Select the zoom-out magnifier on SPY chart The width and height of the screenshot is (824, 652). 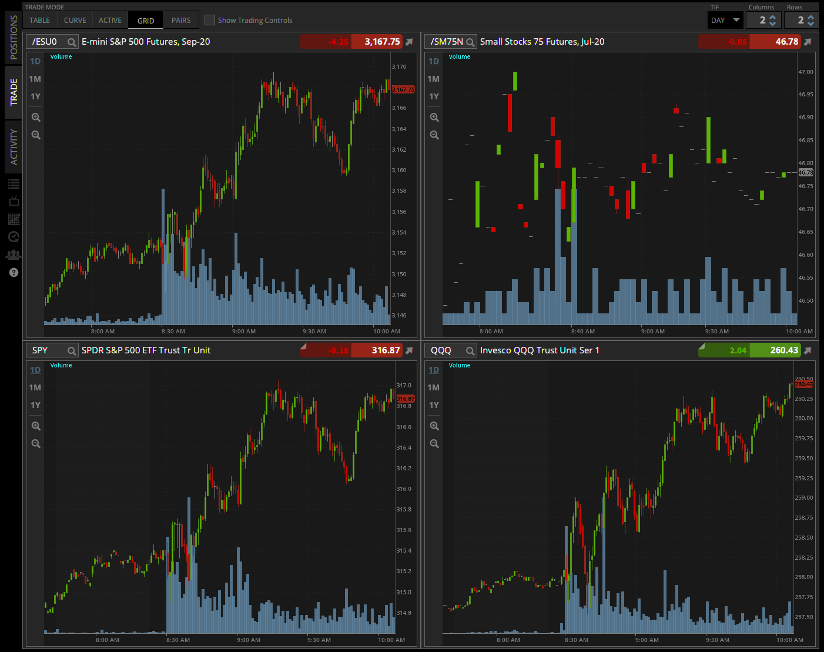tap(35, 443)
